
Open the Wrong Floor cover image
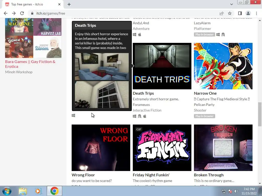coord(101,148)
